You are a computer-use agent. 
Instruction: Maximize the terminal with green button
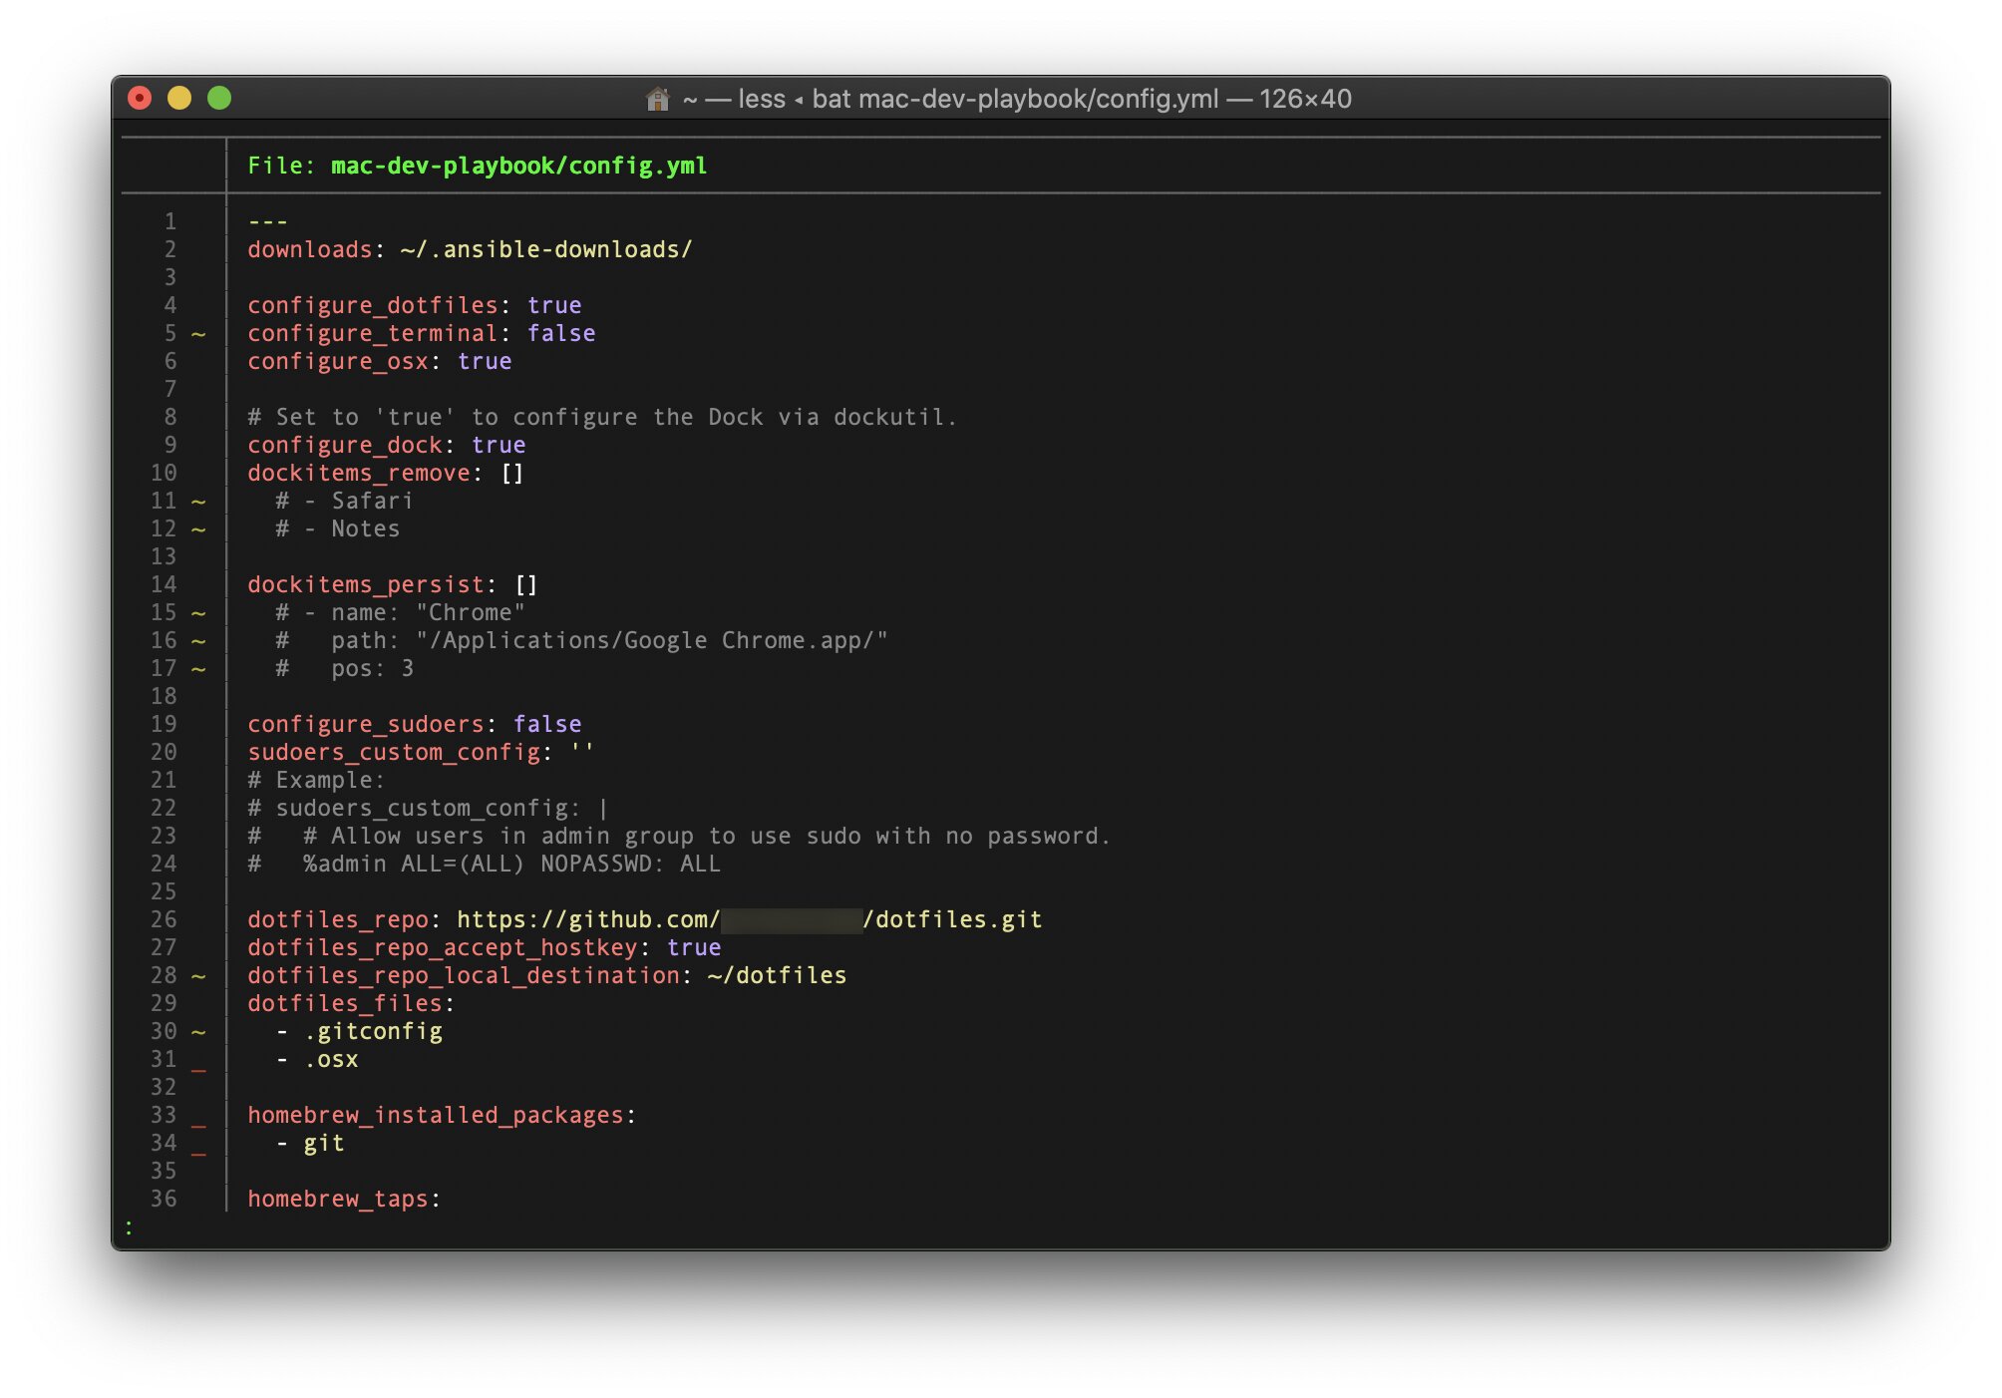pos(219,98)
